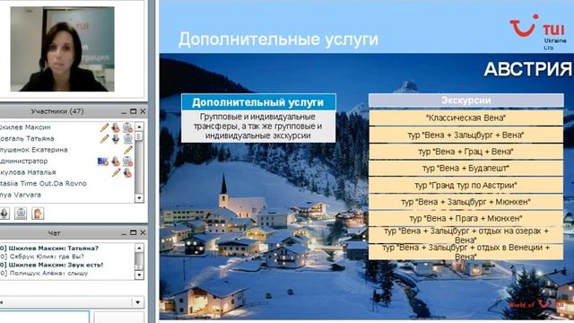Click the Участники (47) panel title
Image resolution: width=574 pixels, height=323 pixels.
(57, 111)
